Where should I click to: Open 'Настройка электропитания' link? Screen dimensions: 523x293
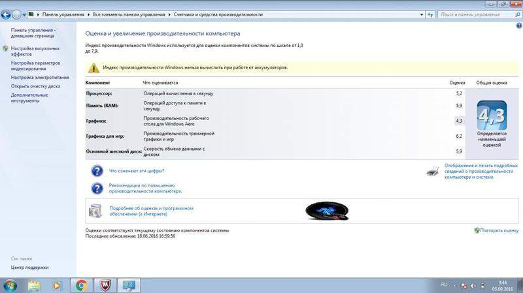point(40,77)
